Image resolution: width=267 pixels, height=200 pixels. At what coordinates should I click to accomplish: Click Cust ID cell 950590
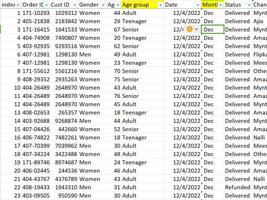click(x=64, y=195)
